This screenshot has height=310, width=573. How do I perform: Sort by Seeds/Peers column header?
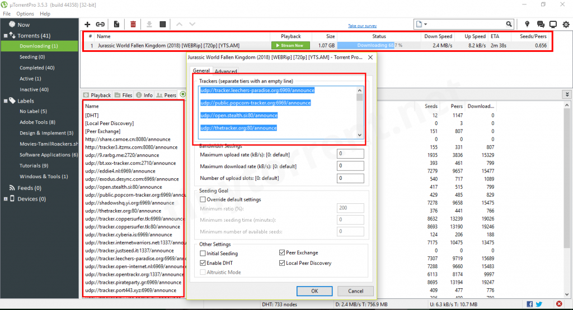tap(533, 36)
